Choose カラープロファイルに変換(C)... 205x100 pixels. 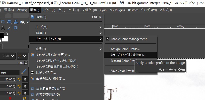pos(130,55)
